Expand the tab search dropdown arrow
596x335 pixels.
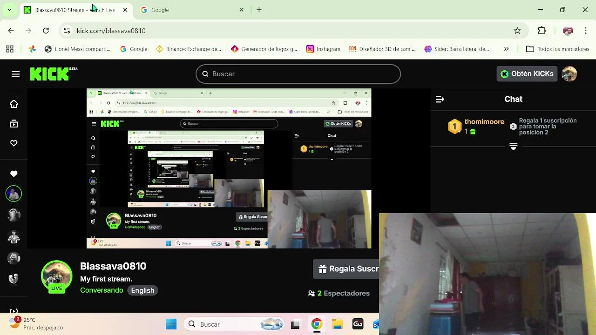coord(9,10)
